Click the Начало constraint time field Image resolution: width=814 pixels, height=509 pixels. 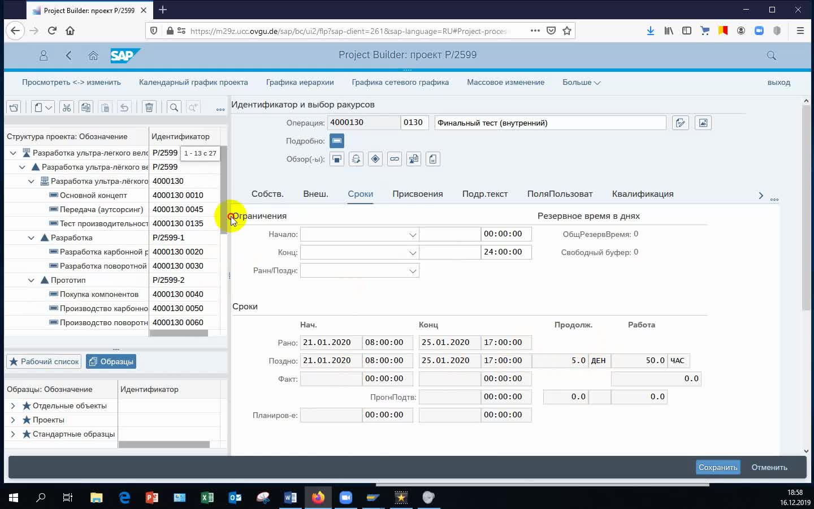click(506, 234)
